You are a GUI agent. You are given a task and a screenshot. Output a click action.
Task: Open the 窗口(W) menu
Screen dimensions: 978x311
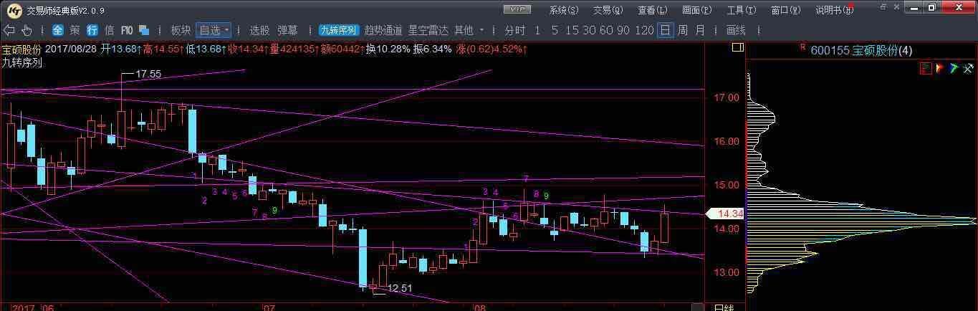click(x=785, y=10)
